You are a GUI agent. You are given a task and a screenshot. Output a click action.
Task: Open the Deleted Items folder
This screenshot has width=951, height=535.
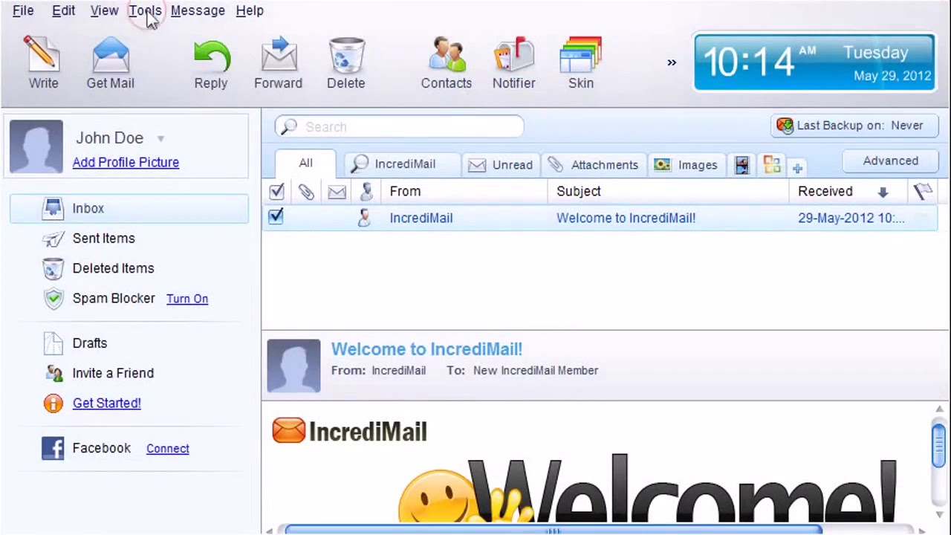point(113,268)
